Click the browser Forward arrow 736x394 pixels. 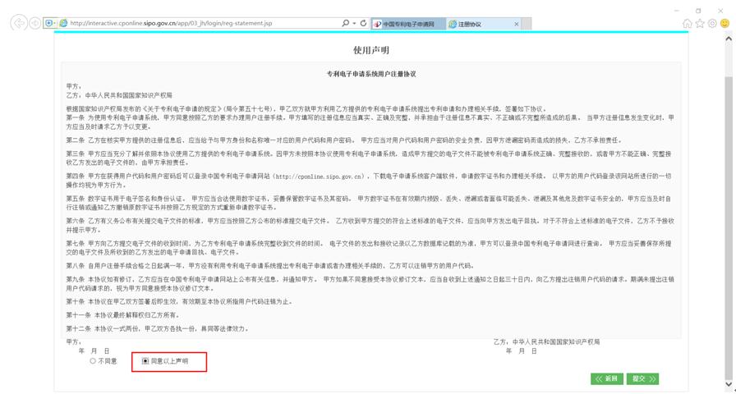tap(34, 23)
